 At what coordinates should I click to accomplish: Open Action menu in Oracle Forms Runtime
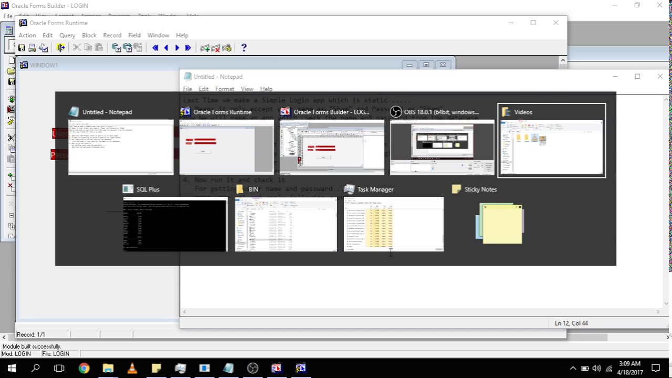click(x=27, y=35)
